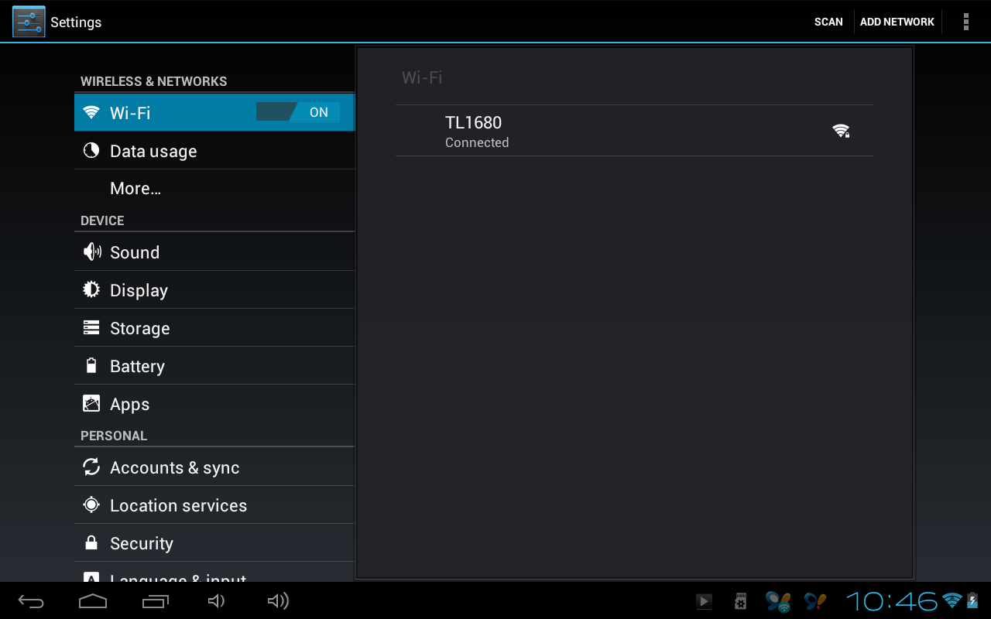Open Sound settings
The height and width of the screenshot is (619, 991).
click(214, 252)
